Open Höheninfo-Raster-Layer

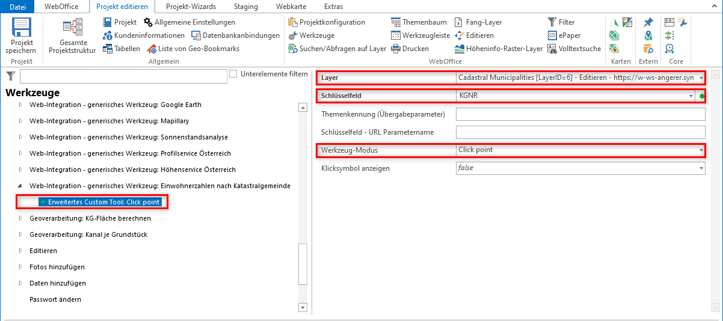pyautogui.click(x=499, y=49)
